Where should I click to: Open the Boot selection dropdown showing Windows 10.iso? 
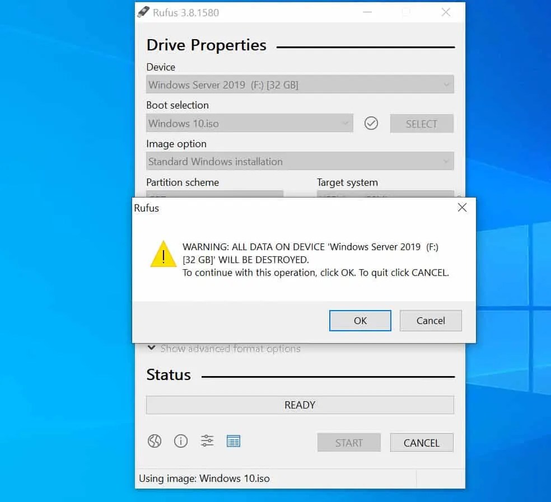(249, 123)
